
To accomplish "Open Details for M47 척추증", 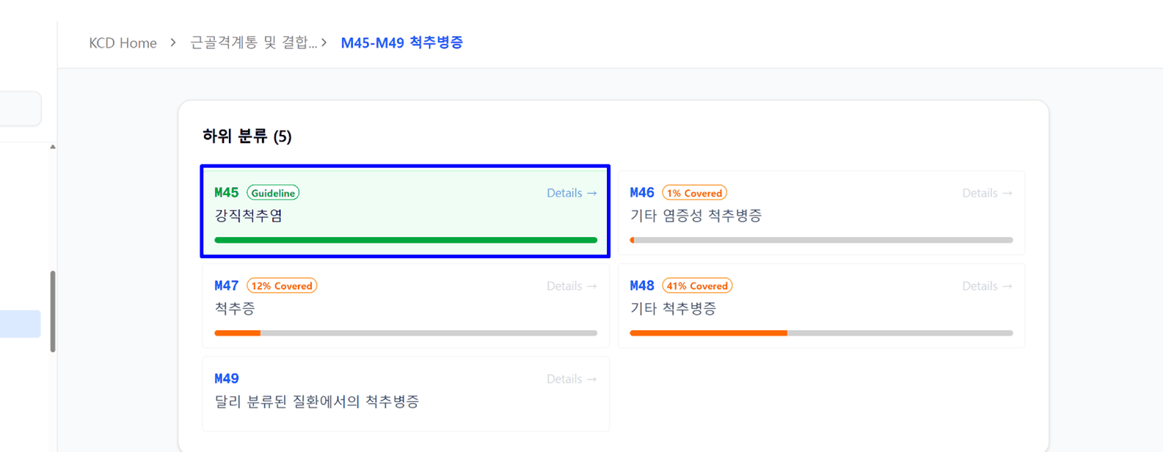I will pyautogui.click(x=572, y=286).
